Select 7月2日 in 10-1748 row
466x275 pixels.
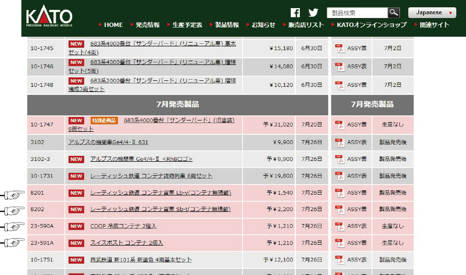[393, 85]
